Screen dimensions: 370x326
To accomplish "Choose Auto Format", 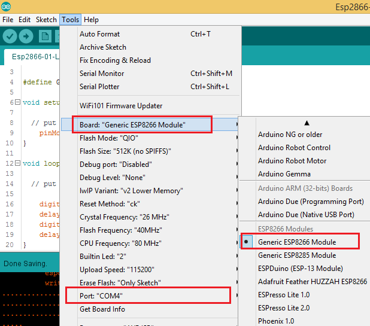I will coord(151,34).
